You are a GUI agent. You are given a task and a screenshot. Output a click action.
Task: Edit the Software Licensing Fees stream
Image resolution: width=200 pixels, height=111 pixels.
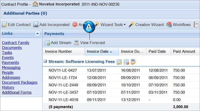(x=119, y=62)
